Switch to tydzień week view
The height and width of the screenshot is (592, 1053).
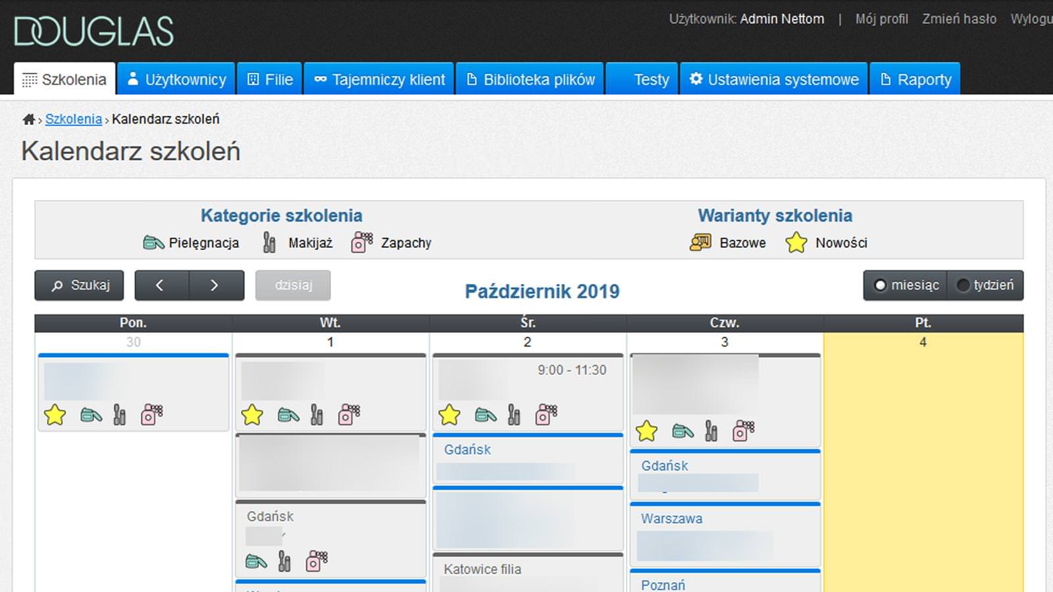985,285
